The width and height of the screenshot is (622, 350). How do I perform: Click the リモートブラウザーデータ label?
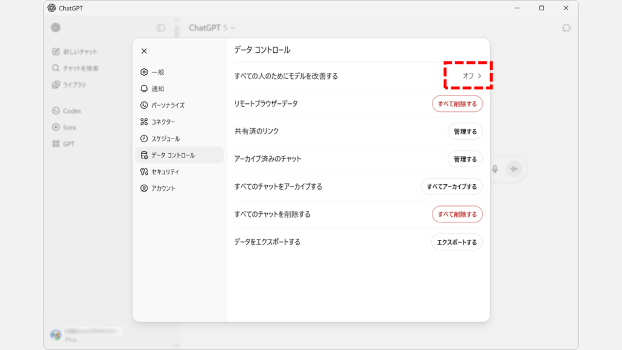click(x=266, y=104)
